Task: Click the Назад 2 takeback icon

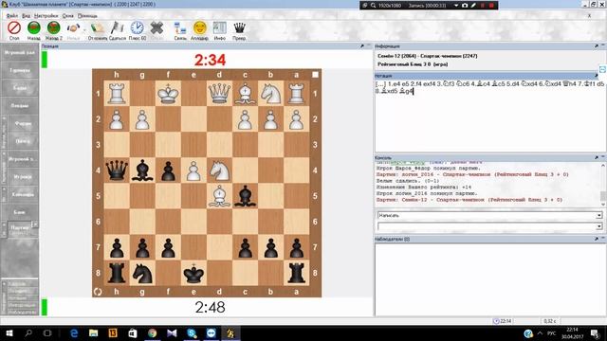Action: pos(53,28)
